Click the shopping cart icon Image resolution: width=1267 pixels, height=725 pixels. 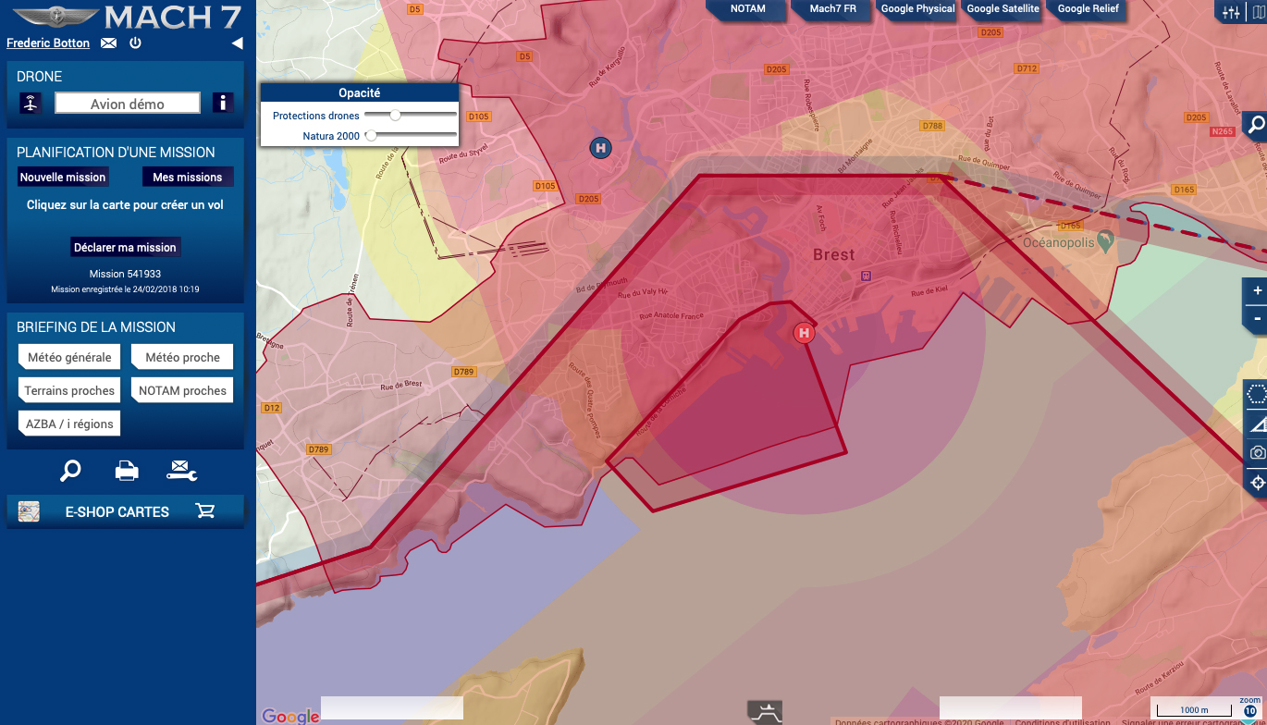[x=205, y=510]
